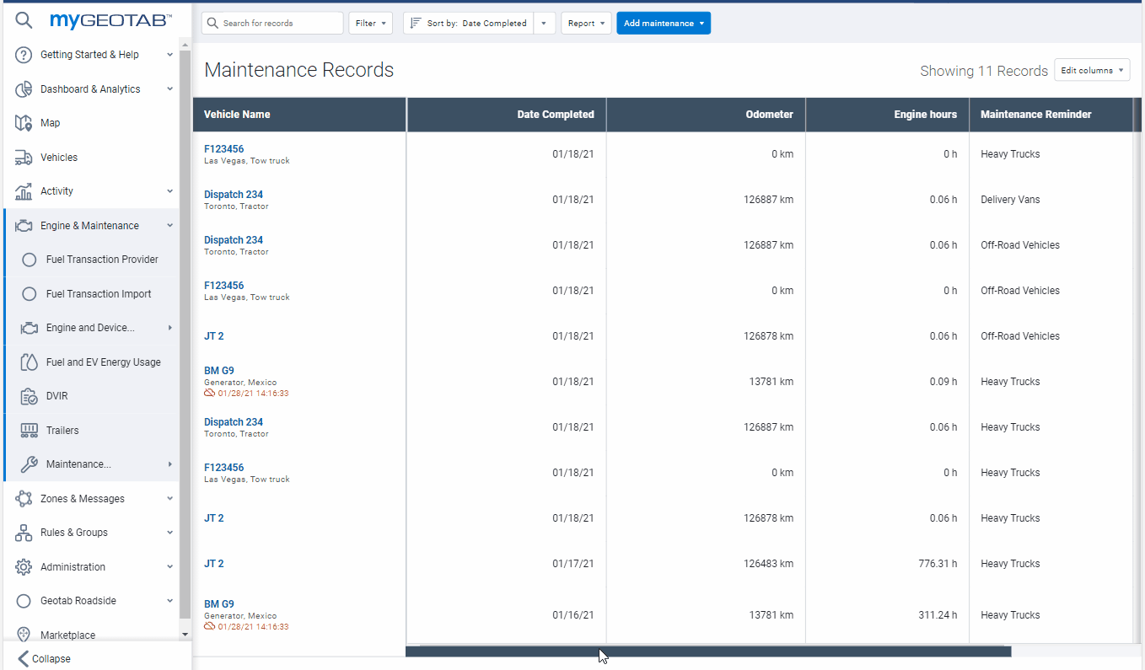Open the BM G9 vehicle link
Image resolution: width=1145 pixels, height=670 pixels.
(x=219, y=371)
